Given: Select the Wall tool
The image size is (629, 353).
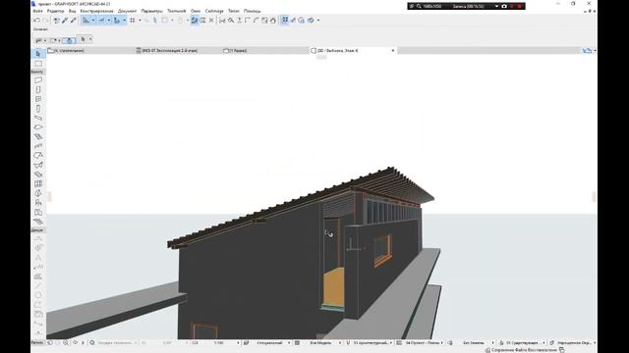Looking at the screenshot, I should point(38,80).
